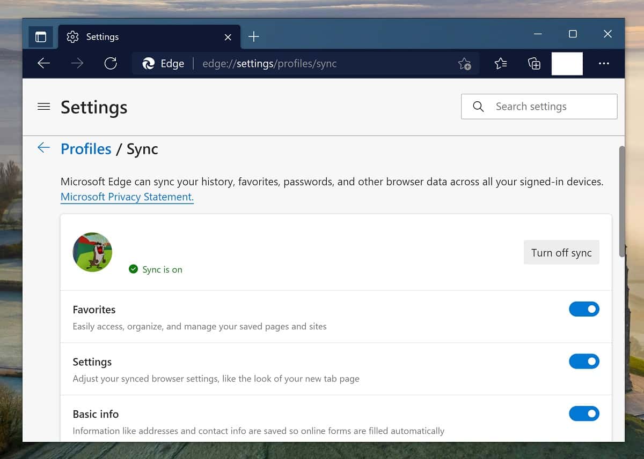Click the search magnifier icon
644x459 pixels.
(x=478, y=107)
